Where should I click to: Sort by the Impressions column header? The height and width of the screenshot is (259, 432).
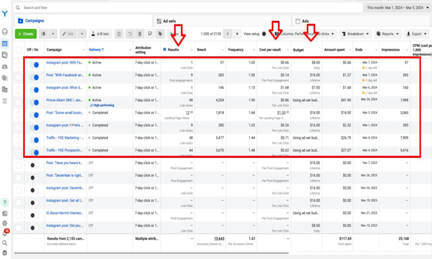click(391, 50)
